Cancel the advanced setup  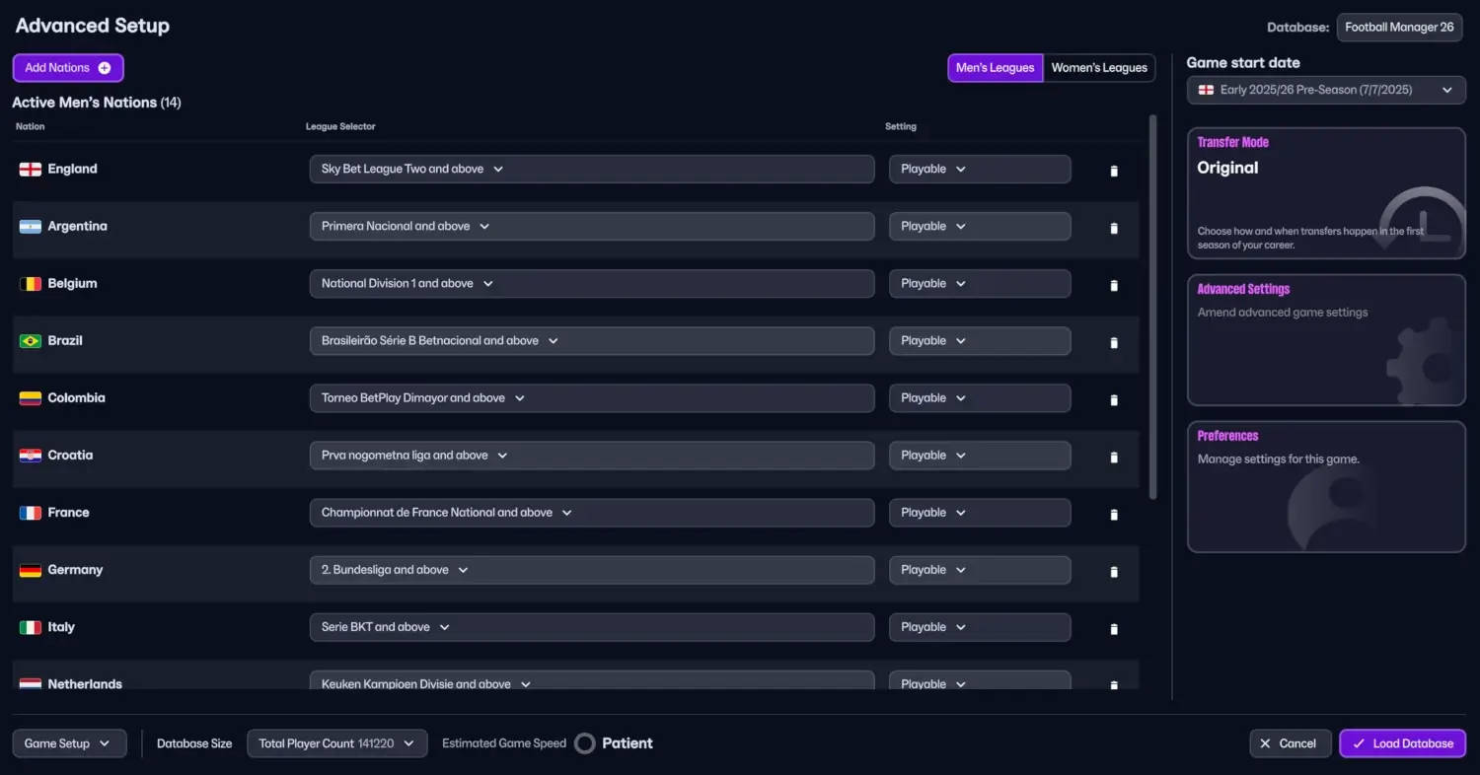tap(1292, 743)
